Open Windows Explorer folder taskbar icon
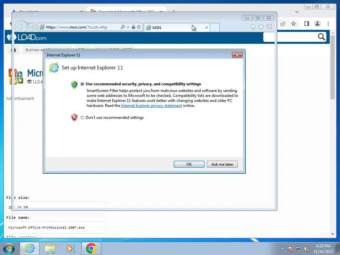Screen dimensions: 340x255 coord(50,248)
